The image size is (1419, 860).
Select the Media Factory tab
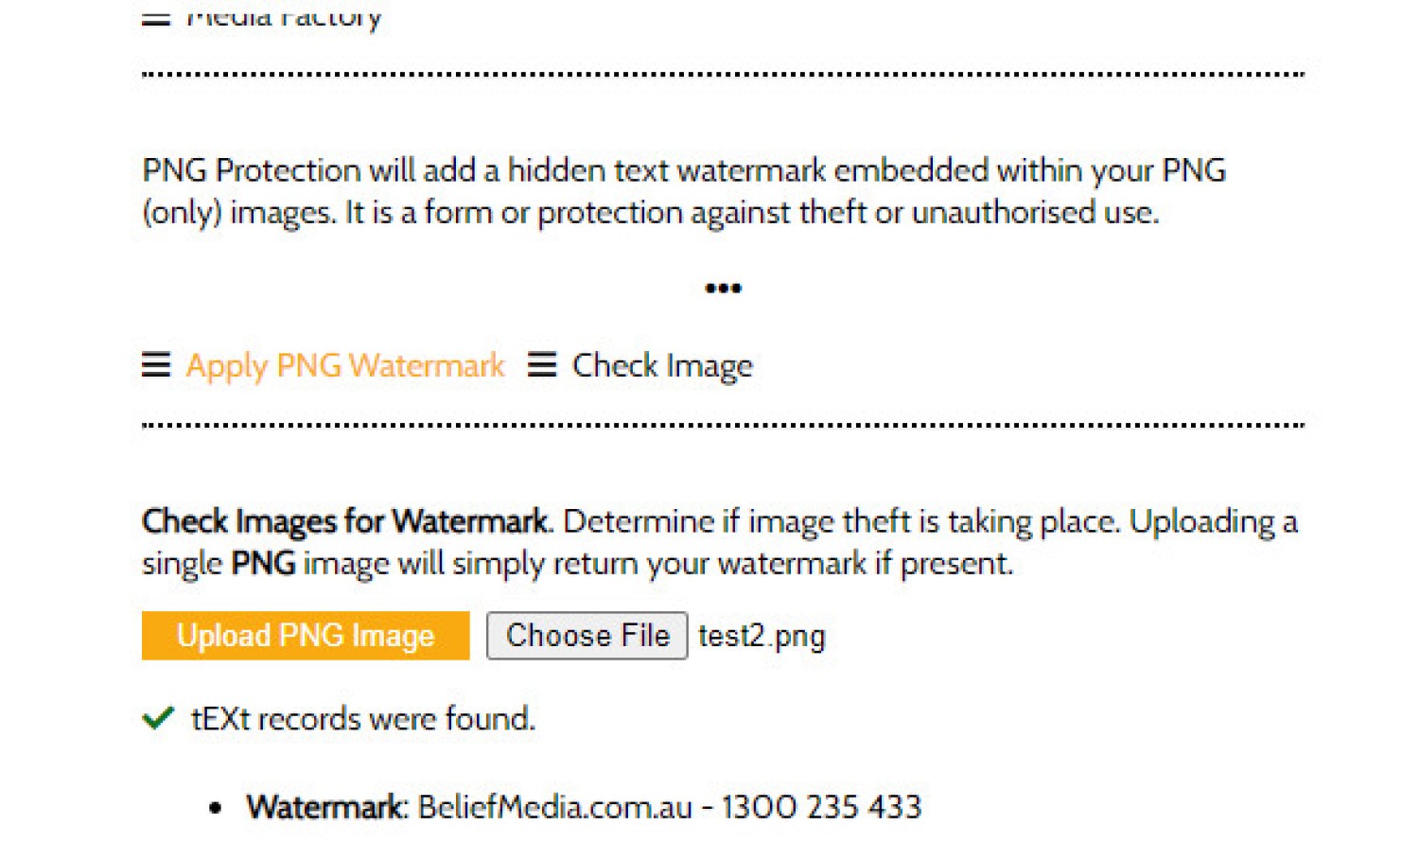[284, 16]
